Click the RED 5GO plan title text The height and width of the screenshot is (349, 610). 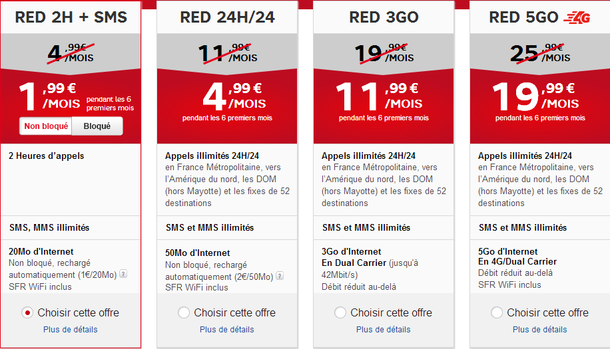coord(523,17)
